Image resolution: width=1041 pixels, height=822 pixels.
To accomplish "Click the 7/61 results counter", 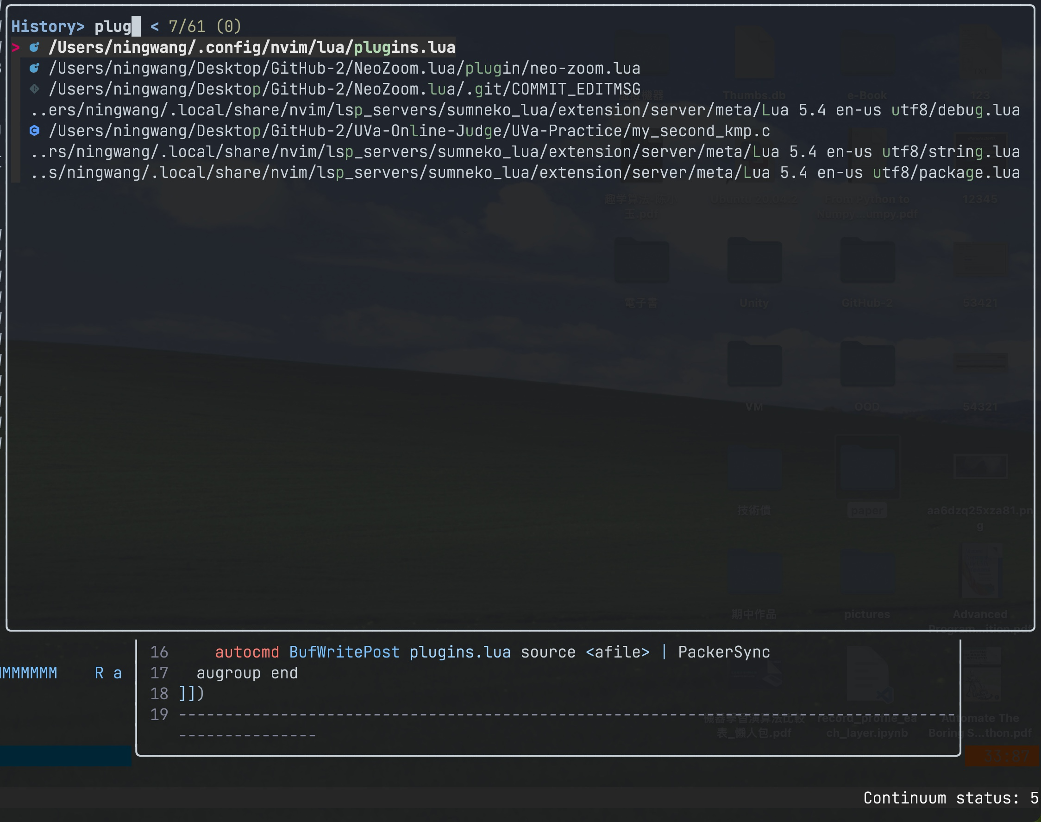I will point(187,26).
